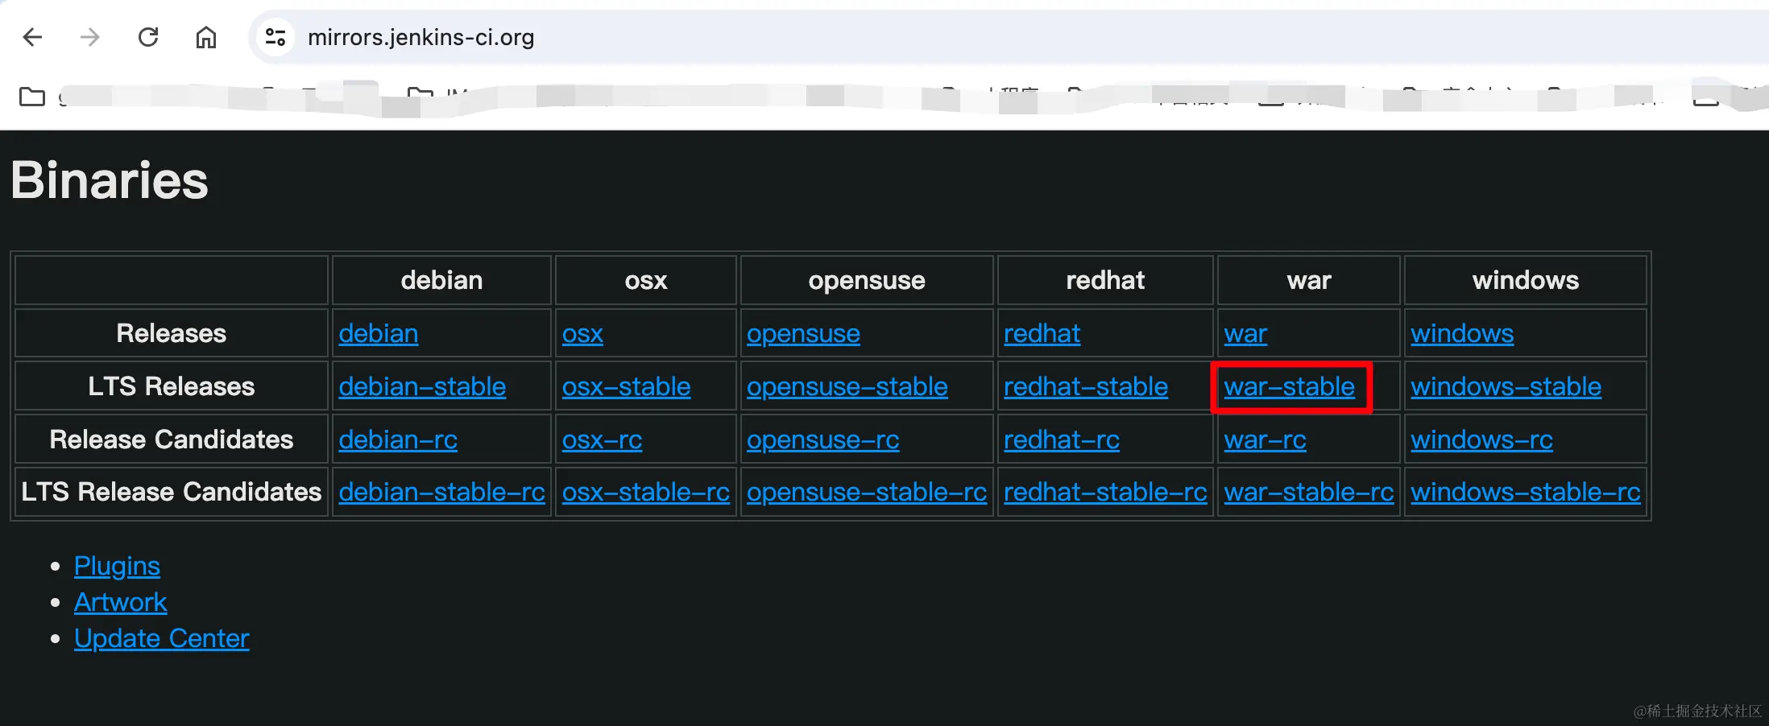Visit the redhat-rc link
Viewport: 1769px width, 726px height.
(x=1062, y=439)
